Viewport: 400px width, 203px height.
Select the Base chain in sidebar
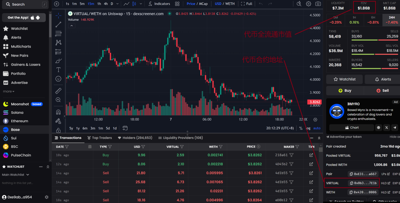click(25, 129)
